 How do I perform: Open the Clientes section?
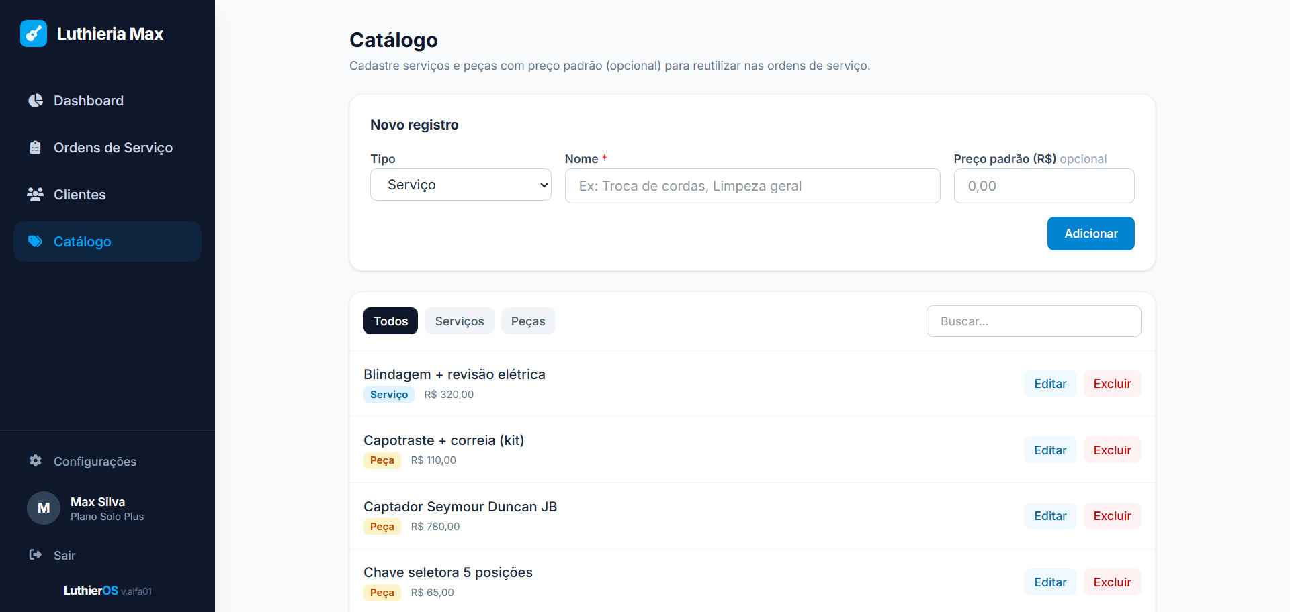pos(107,195)
